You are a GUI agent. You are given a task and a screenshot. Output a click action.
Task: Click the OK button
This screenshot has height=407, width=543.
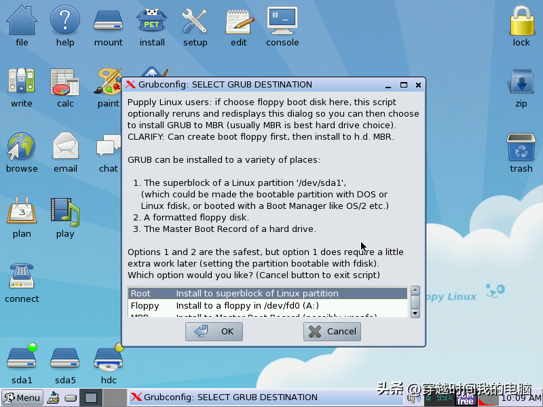click(x=214, y=332)
